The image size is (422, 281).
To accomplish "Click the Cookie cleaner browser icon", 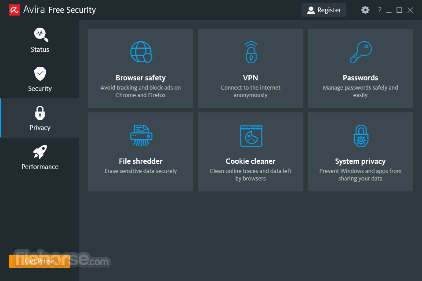I will pos(251,136).
